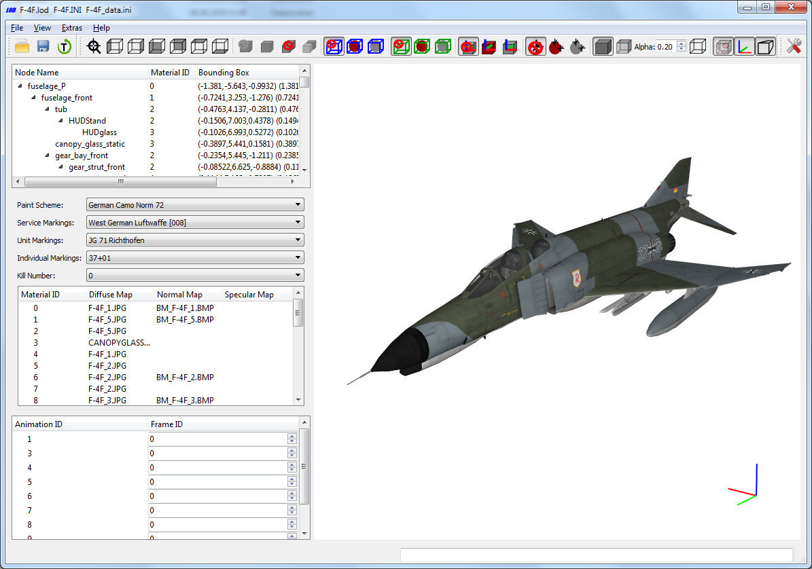This screenshot has width=812, height=569.
Task: Toggle the colored XYZ axes display button
Action: pos(745,47)
